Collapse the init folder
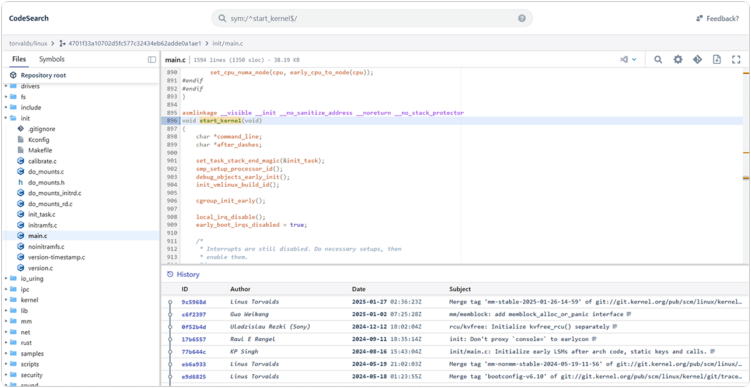 [6, 118]
